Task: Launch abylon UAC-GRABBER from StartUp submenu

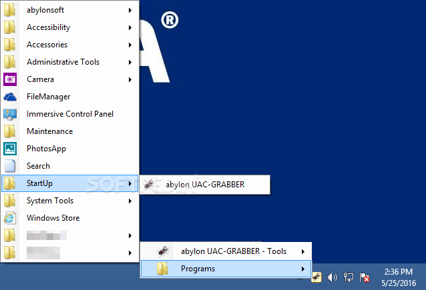Action: tap(205, 185)
